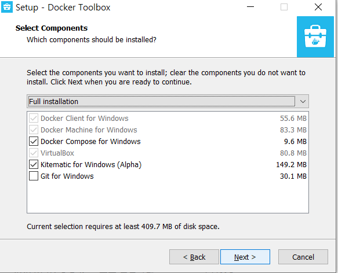
Task: Click the Docker toolbox logo in header
Action: tap(315, 37)
